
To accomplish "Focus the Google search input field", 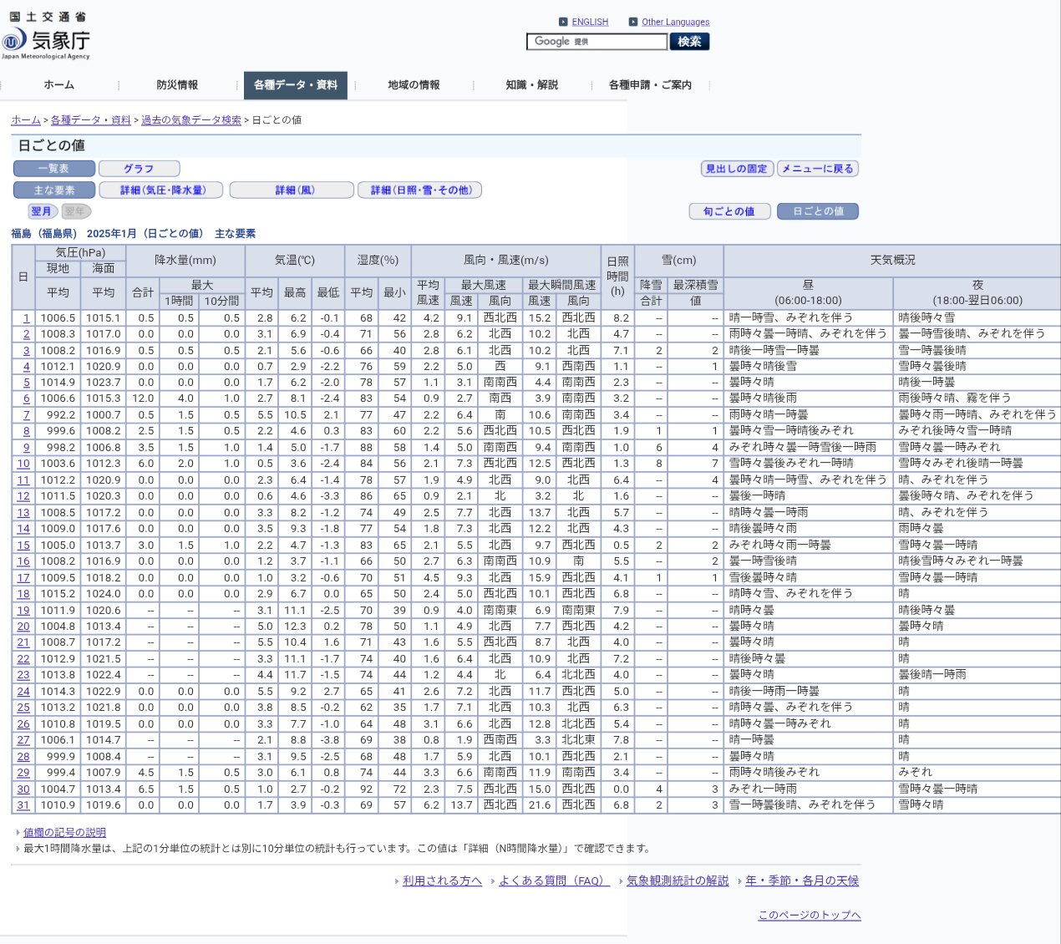I will (x=596, y=42).
